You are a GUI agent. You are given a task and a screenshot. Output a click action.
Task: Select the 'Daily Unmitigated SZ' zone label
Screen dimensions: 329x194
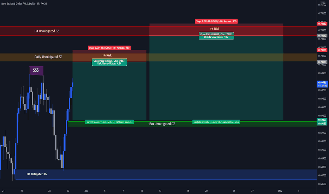click(48, 57)
